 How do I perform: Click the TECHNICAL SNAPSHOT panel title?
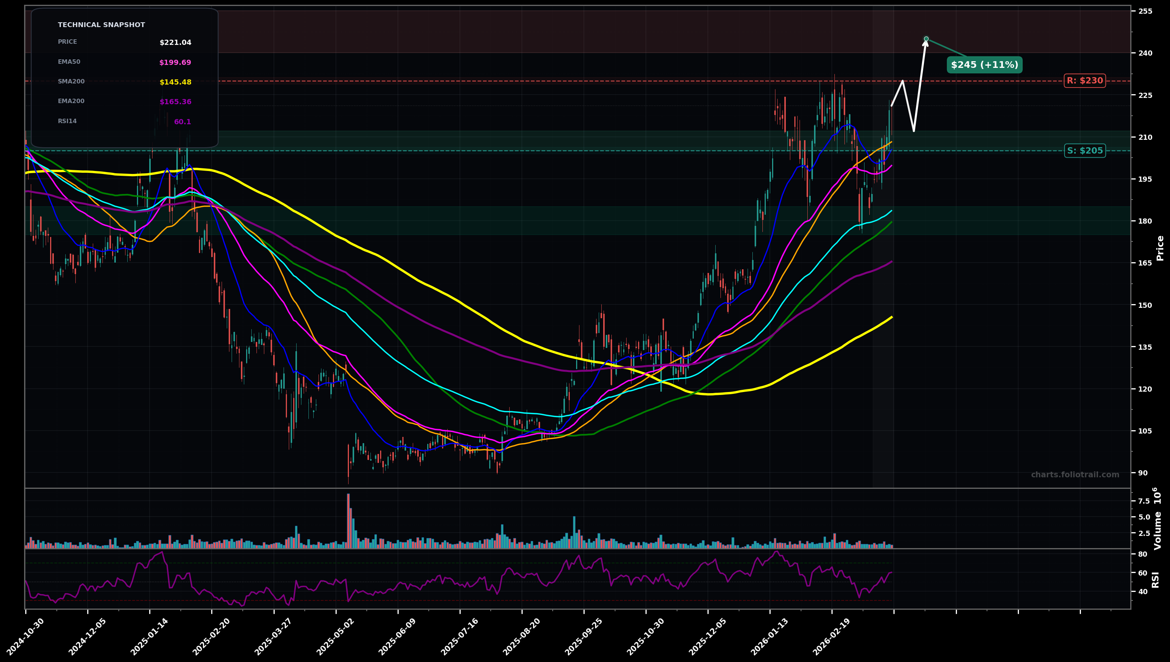(101, 25)
